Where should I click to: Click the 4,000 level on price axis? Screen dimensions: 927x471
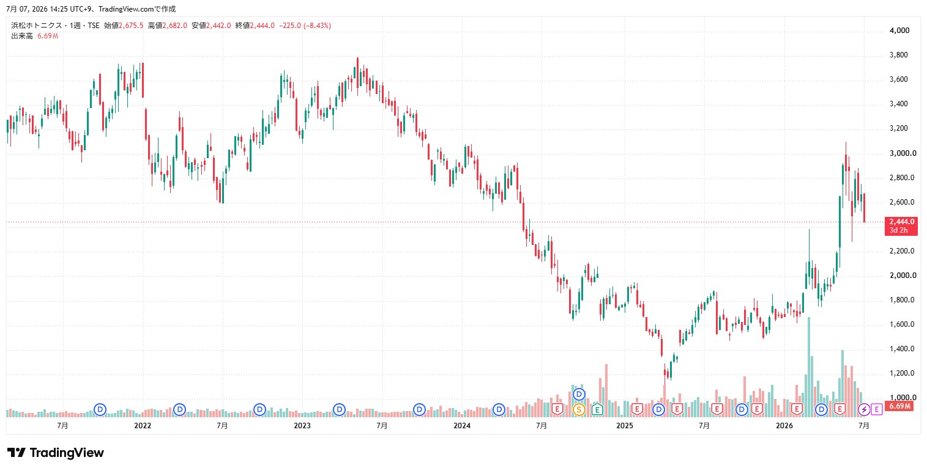899,31
